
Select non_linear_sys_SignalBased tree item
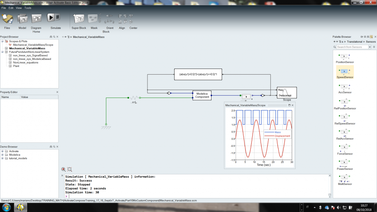30,55
